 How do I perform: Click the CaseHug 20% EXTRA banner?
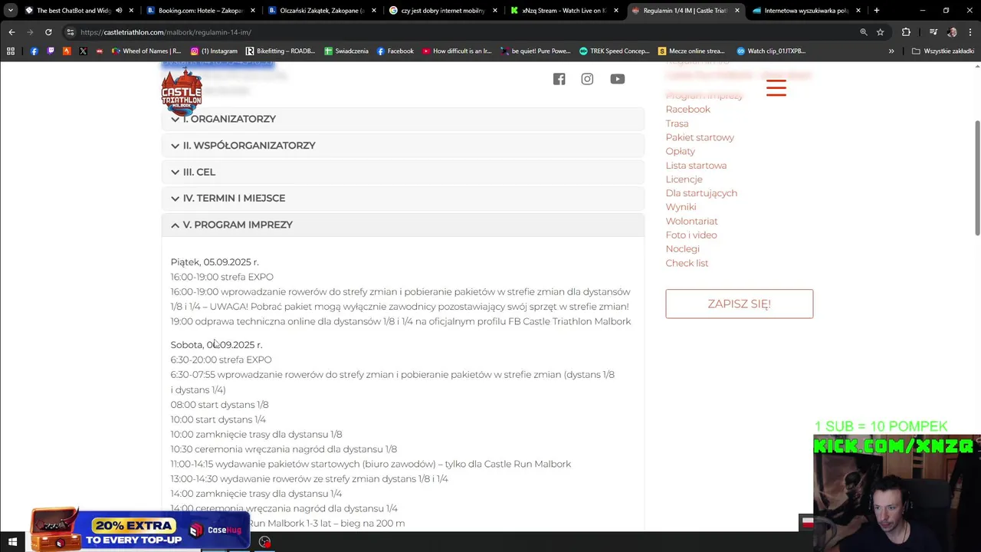pyautogui.click(x=139, y=529)
